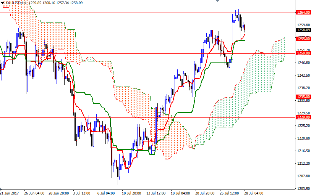This screenshot has width=311, height=196.
Task: Click the 28 Jul 04:00 time label
Action: (x=254, y=193)
